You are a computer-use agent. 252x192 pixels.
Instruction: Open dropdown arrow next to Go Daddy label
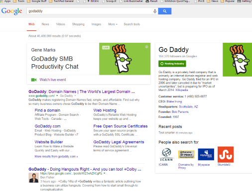click(x=75, y=96)
